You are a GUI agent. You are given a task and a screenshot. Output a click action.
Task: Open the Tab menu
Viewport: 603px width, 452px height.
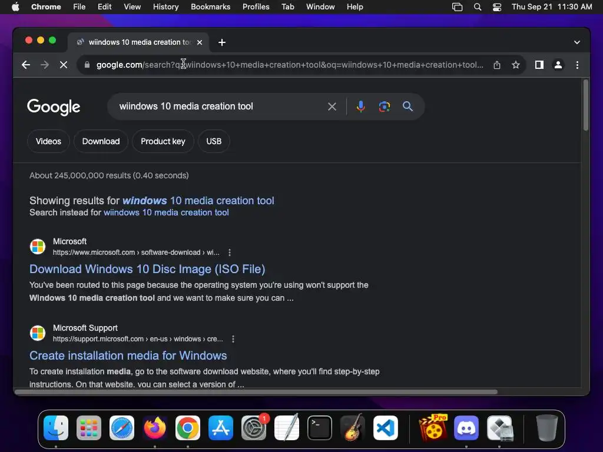pos(287,7)
